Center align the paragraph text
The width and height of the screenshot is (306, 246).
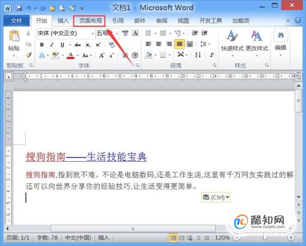159,44
